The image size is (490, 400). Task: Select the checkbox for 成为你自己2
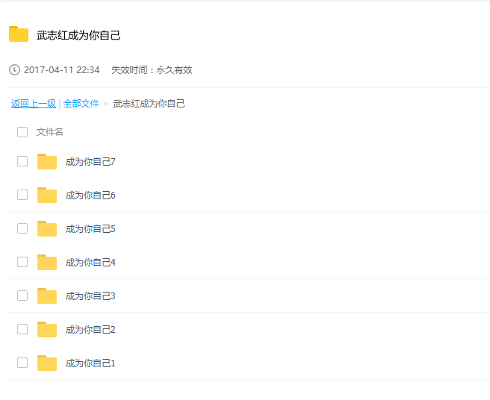[22, 329]
